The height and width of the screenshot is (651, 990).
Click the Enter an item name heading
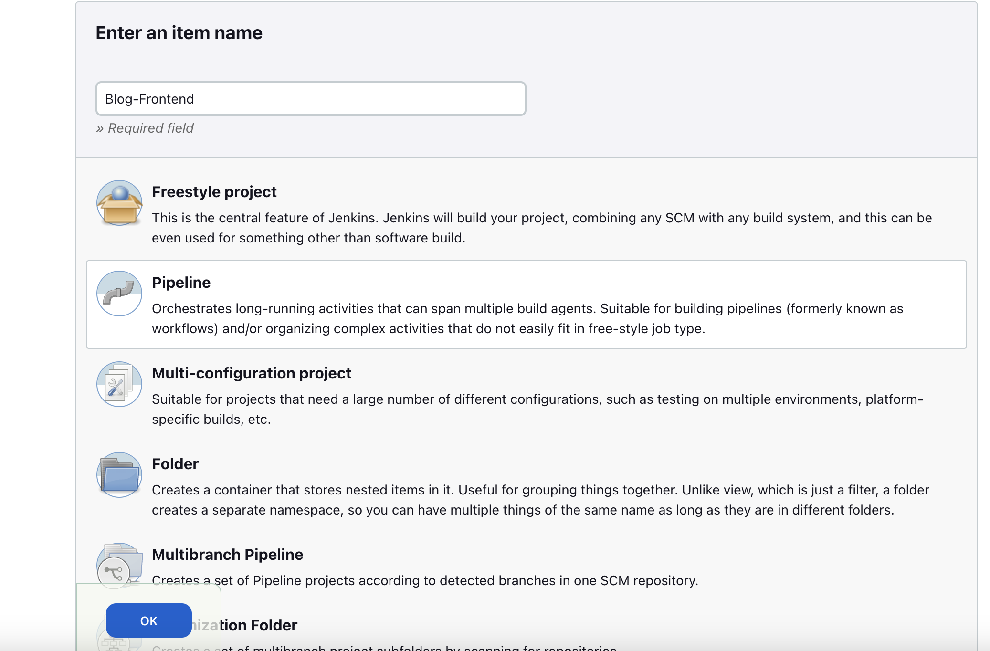[x=179, y=33]
